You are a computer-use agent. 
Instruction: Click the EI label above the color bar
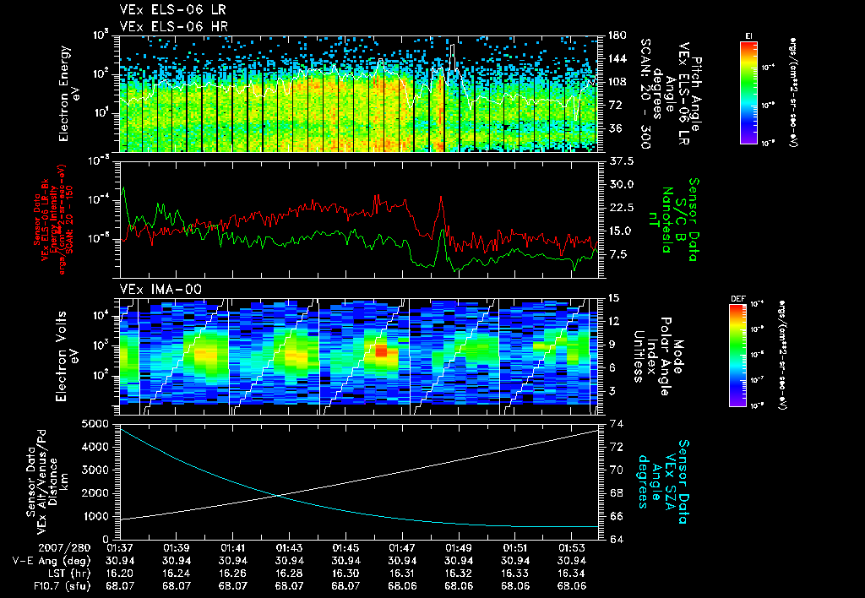point(748,35)
